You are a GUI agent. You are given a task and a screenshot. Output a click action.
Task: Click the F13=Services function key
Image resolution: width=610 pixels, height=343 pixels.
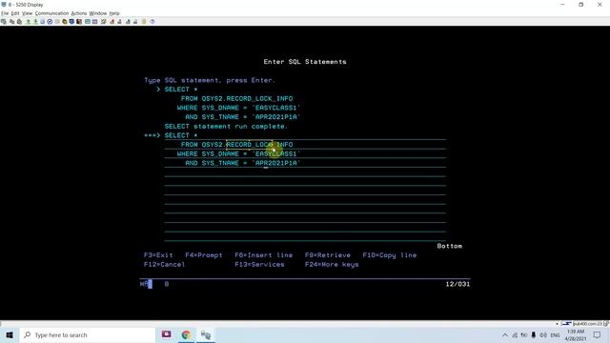[259, 265]
